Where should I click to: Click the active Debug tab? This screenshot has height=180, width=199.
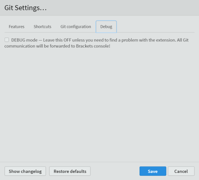106,27
